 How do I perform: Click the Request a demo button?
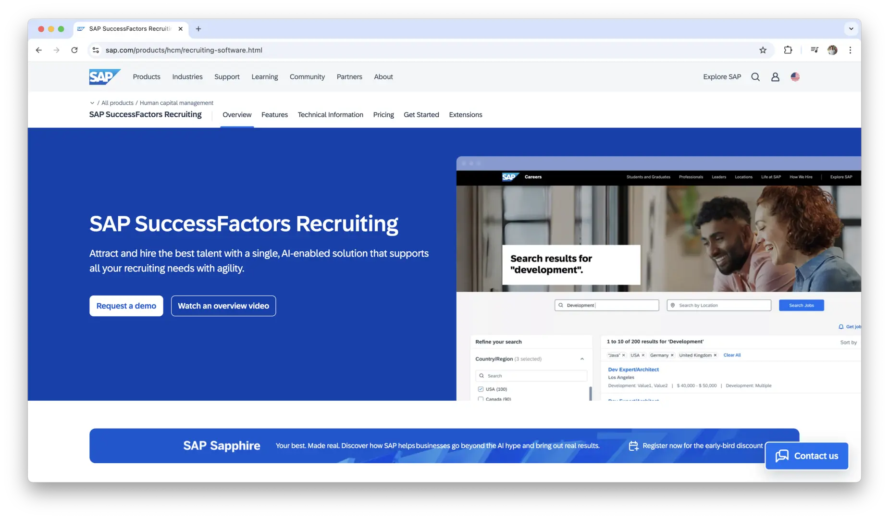point(126,306)
